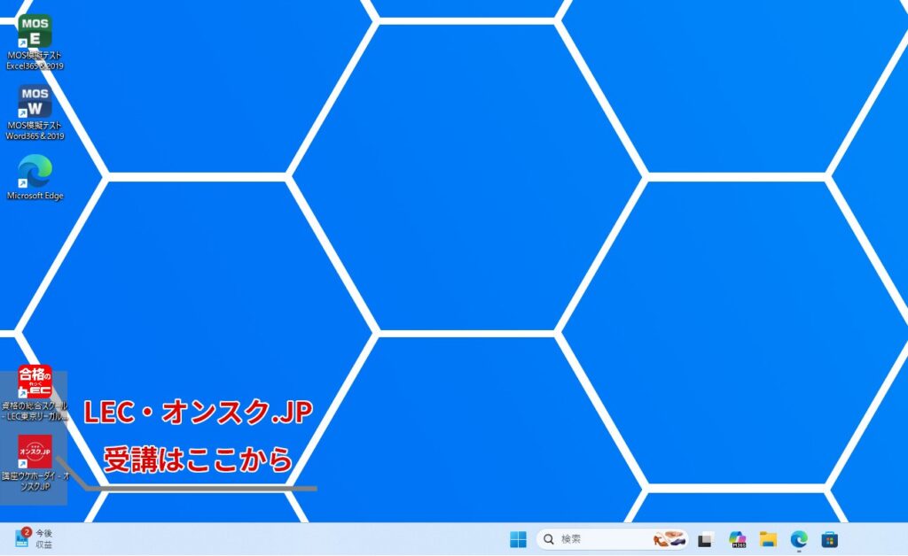Click the '講座ウケホーダイ - オンスク.JP' label
This screenshot has height=556, width=908.
[x=35, y=482]
